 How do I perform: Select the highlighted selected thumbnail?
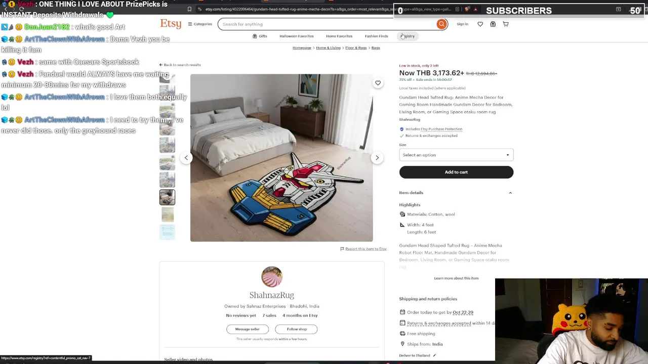(x=167, y=197)
